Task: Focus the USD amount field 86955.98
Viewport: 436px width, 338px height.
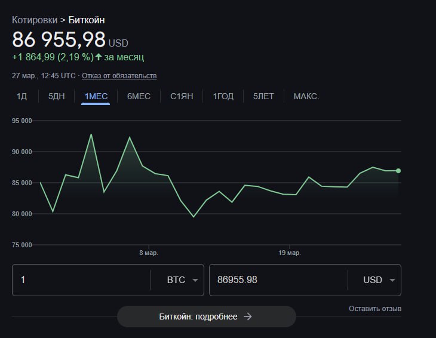Action: click(278, 280)
